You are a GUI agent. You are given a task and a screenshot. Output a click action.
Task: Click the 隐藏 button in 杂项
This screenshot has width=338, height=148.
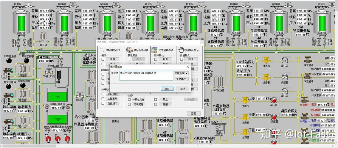point(165,104)
